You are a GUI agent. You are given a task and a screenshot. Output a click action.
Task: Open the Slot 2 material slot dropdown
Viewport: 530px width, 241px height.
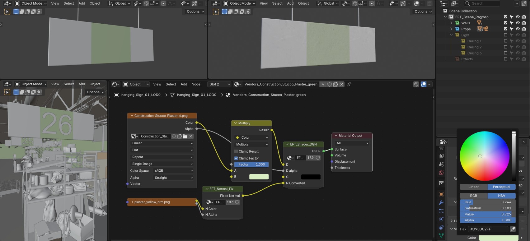tap(219, 84)
